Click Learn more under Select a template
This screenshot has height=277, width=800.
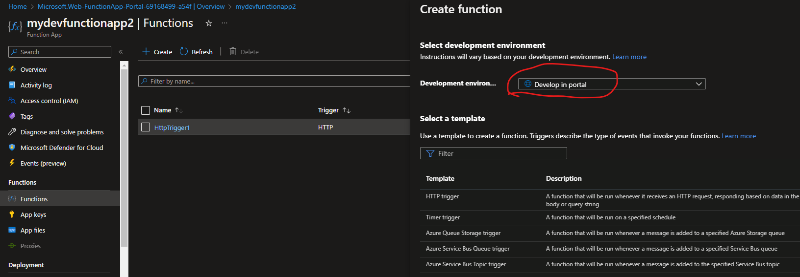click(x=739, y=136)
